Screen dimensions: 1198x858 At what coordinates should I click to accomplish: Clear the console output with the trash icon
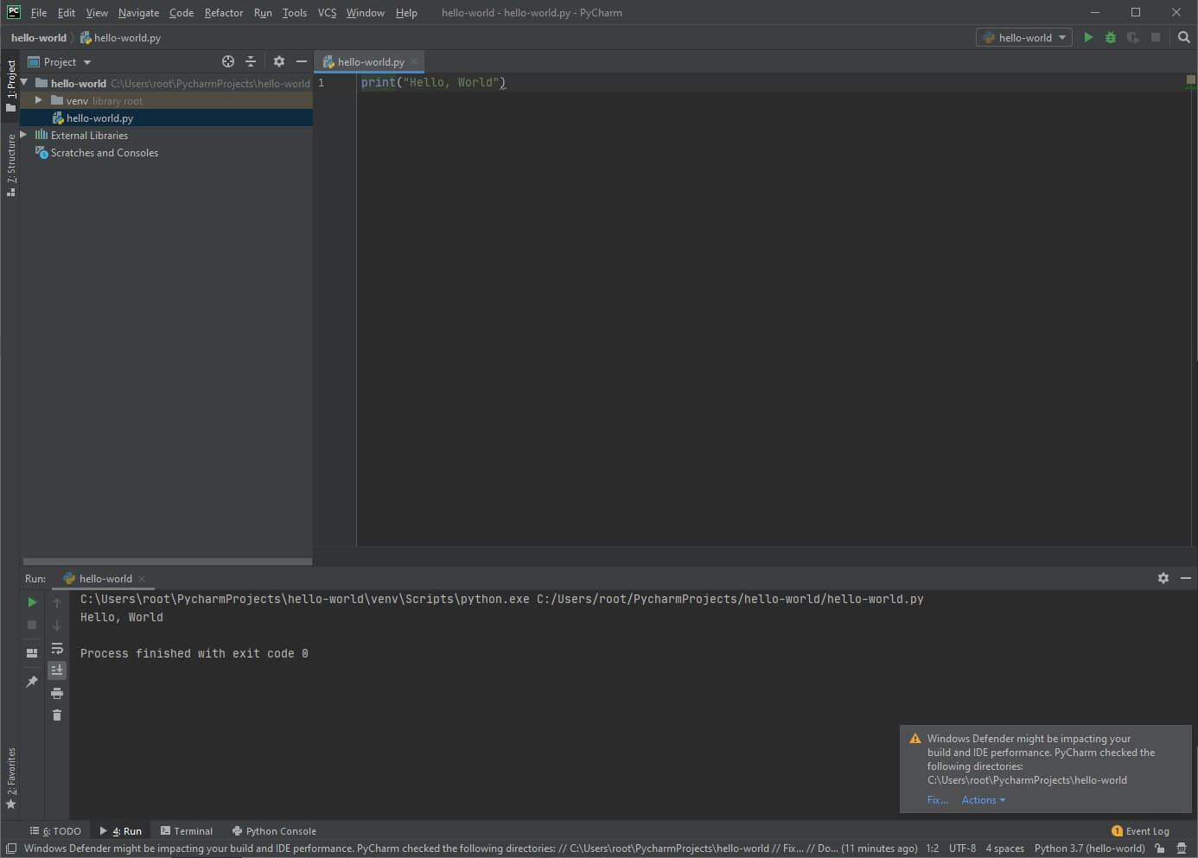pyautogui.click(x=57, y=715)
